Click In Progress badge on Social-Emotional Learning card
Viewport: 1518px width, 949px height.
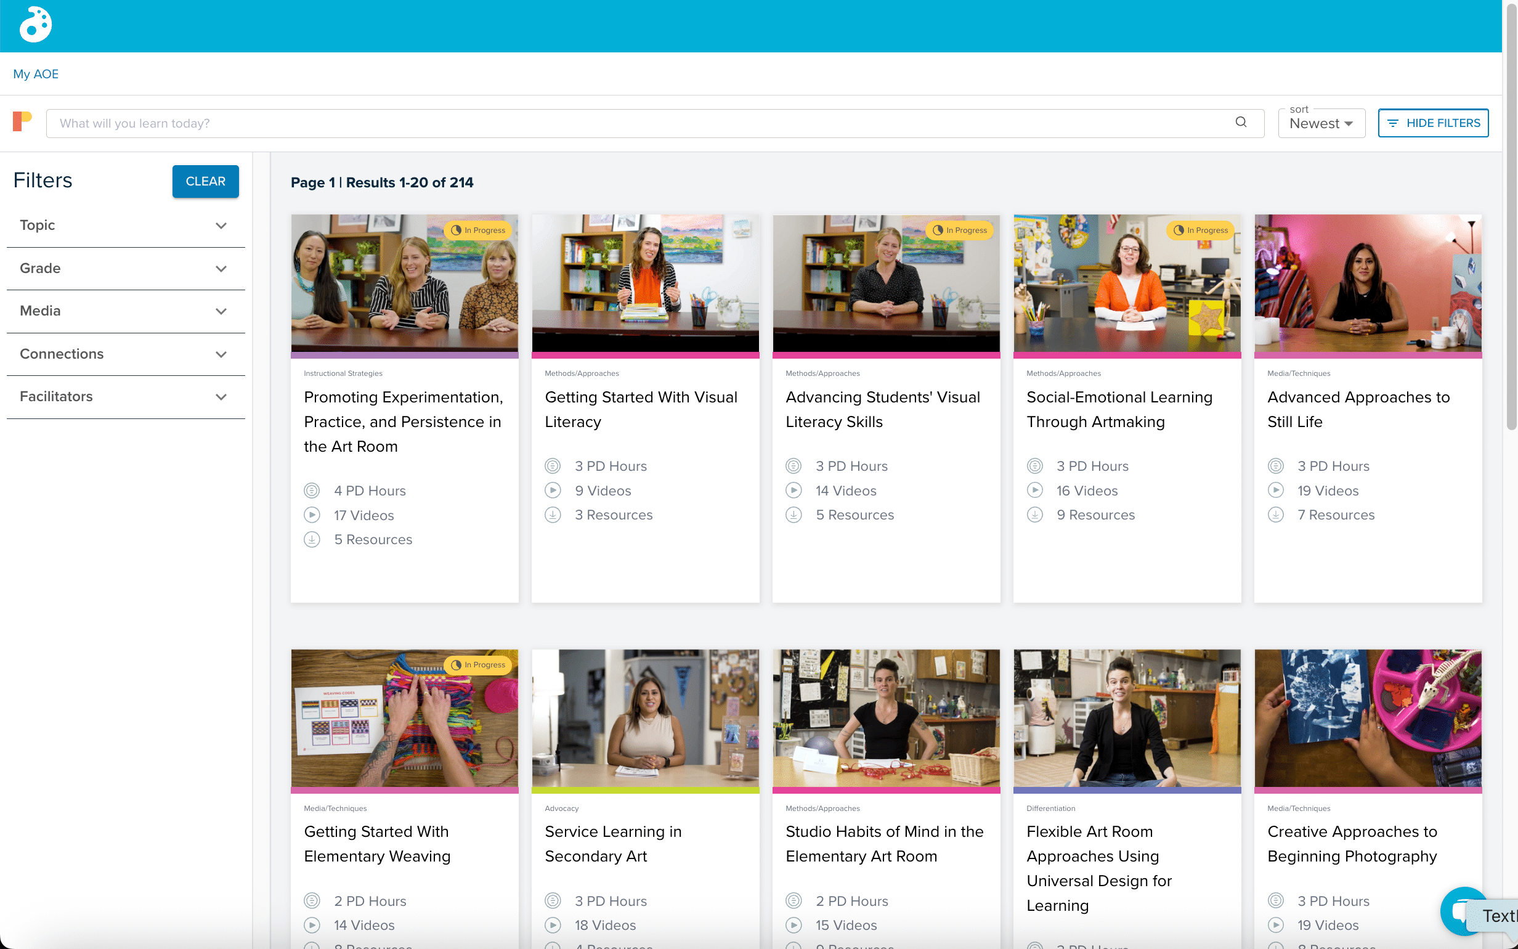click(x=1200, y=230)
